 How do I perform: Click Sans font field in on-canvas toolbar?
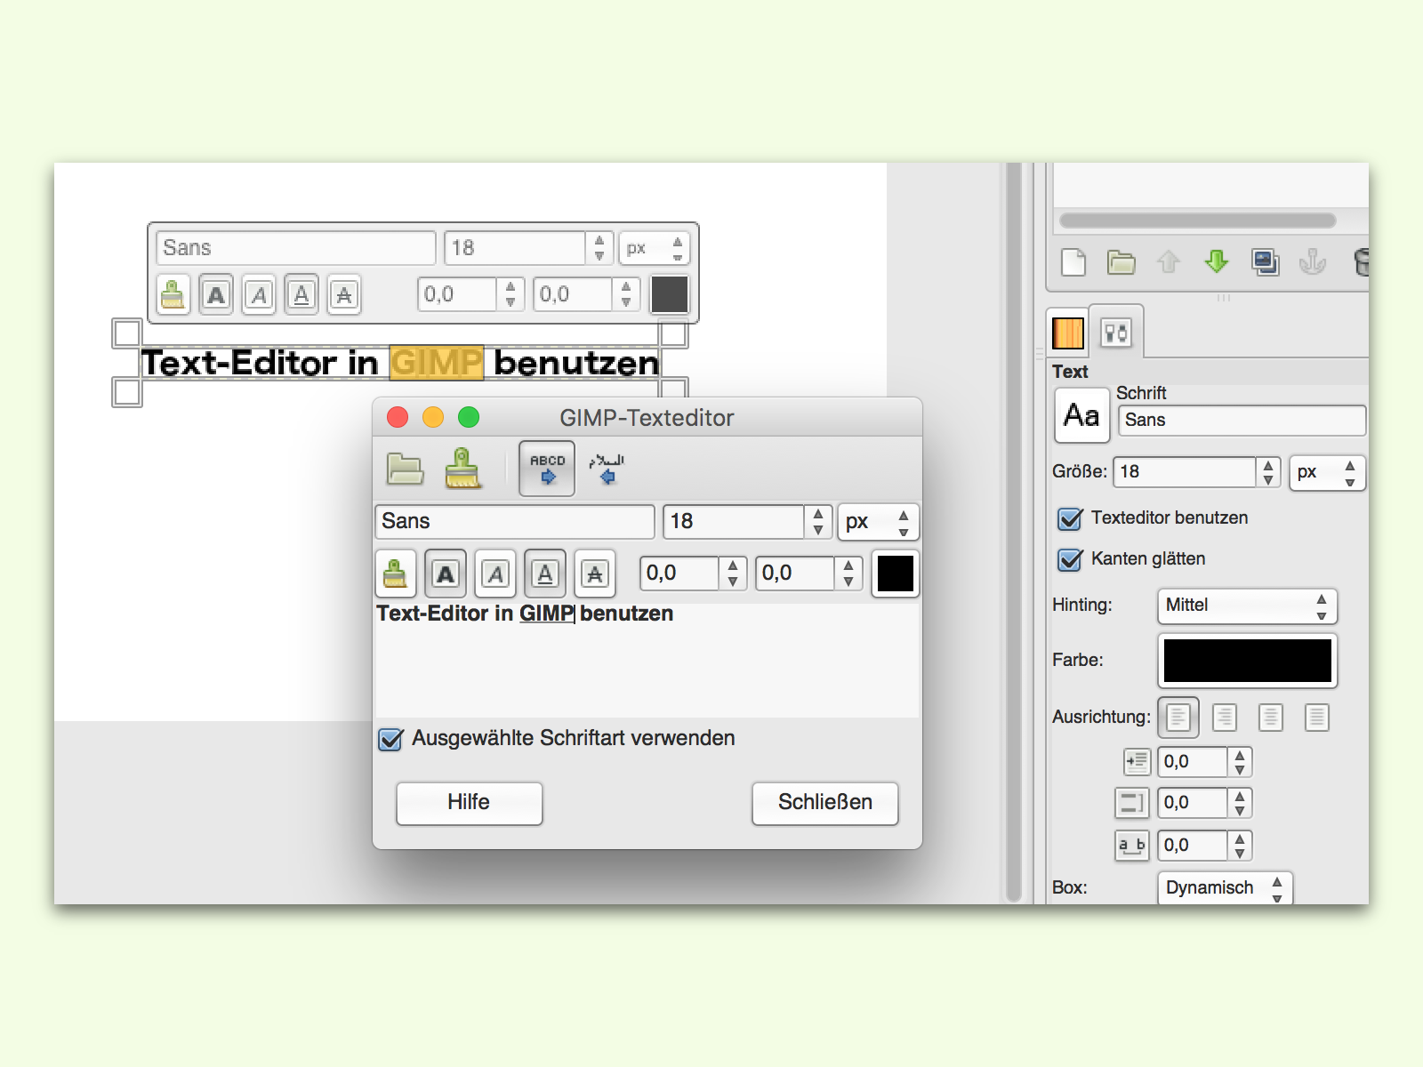click(x=296, y=248)
